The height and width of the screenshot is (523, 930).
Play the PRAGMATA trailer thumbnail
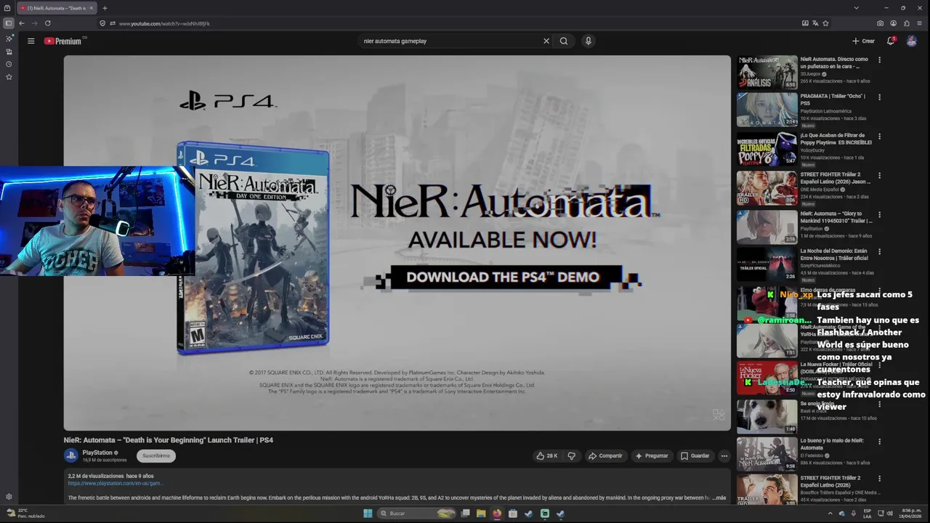767,110
